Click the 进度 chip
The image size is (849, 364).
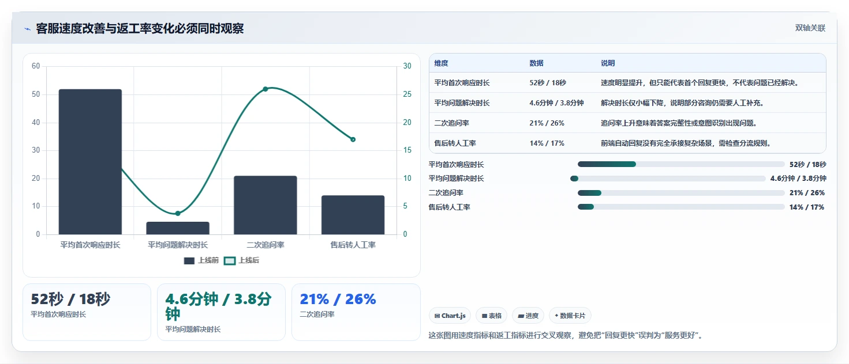pyautogui.click(x=528, y=316)
